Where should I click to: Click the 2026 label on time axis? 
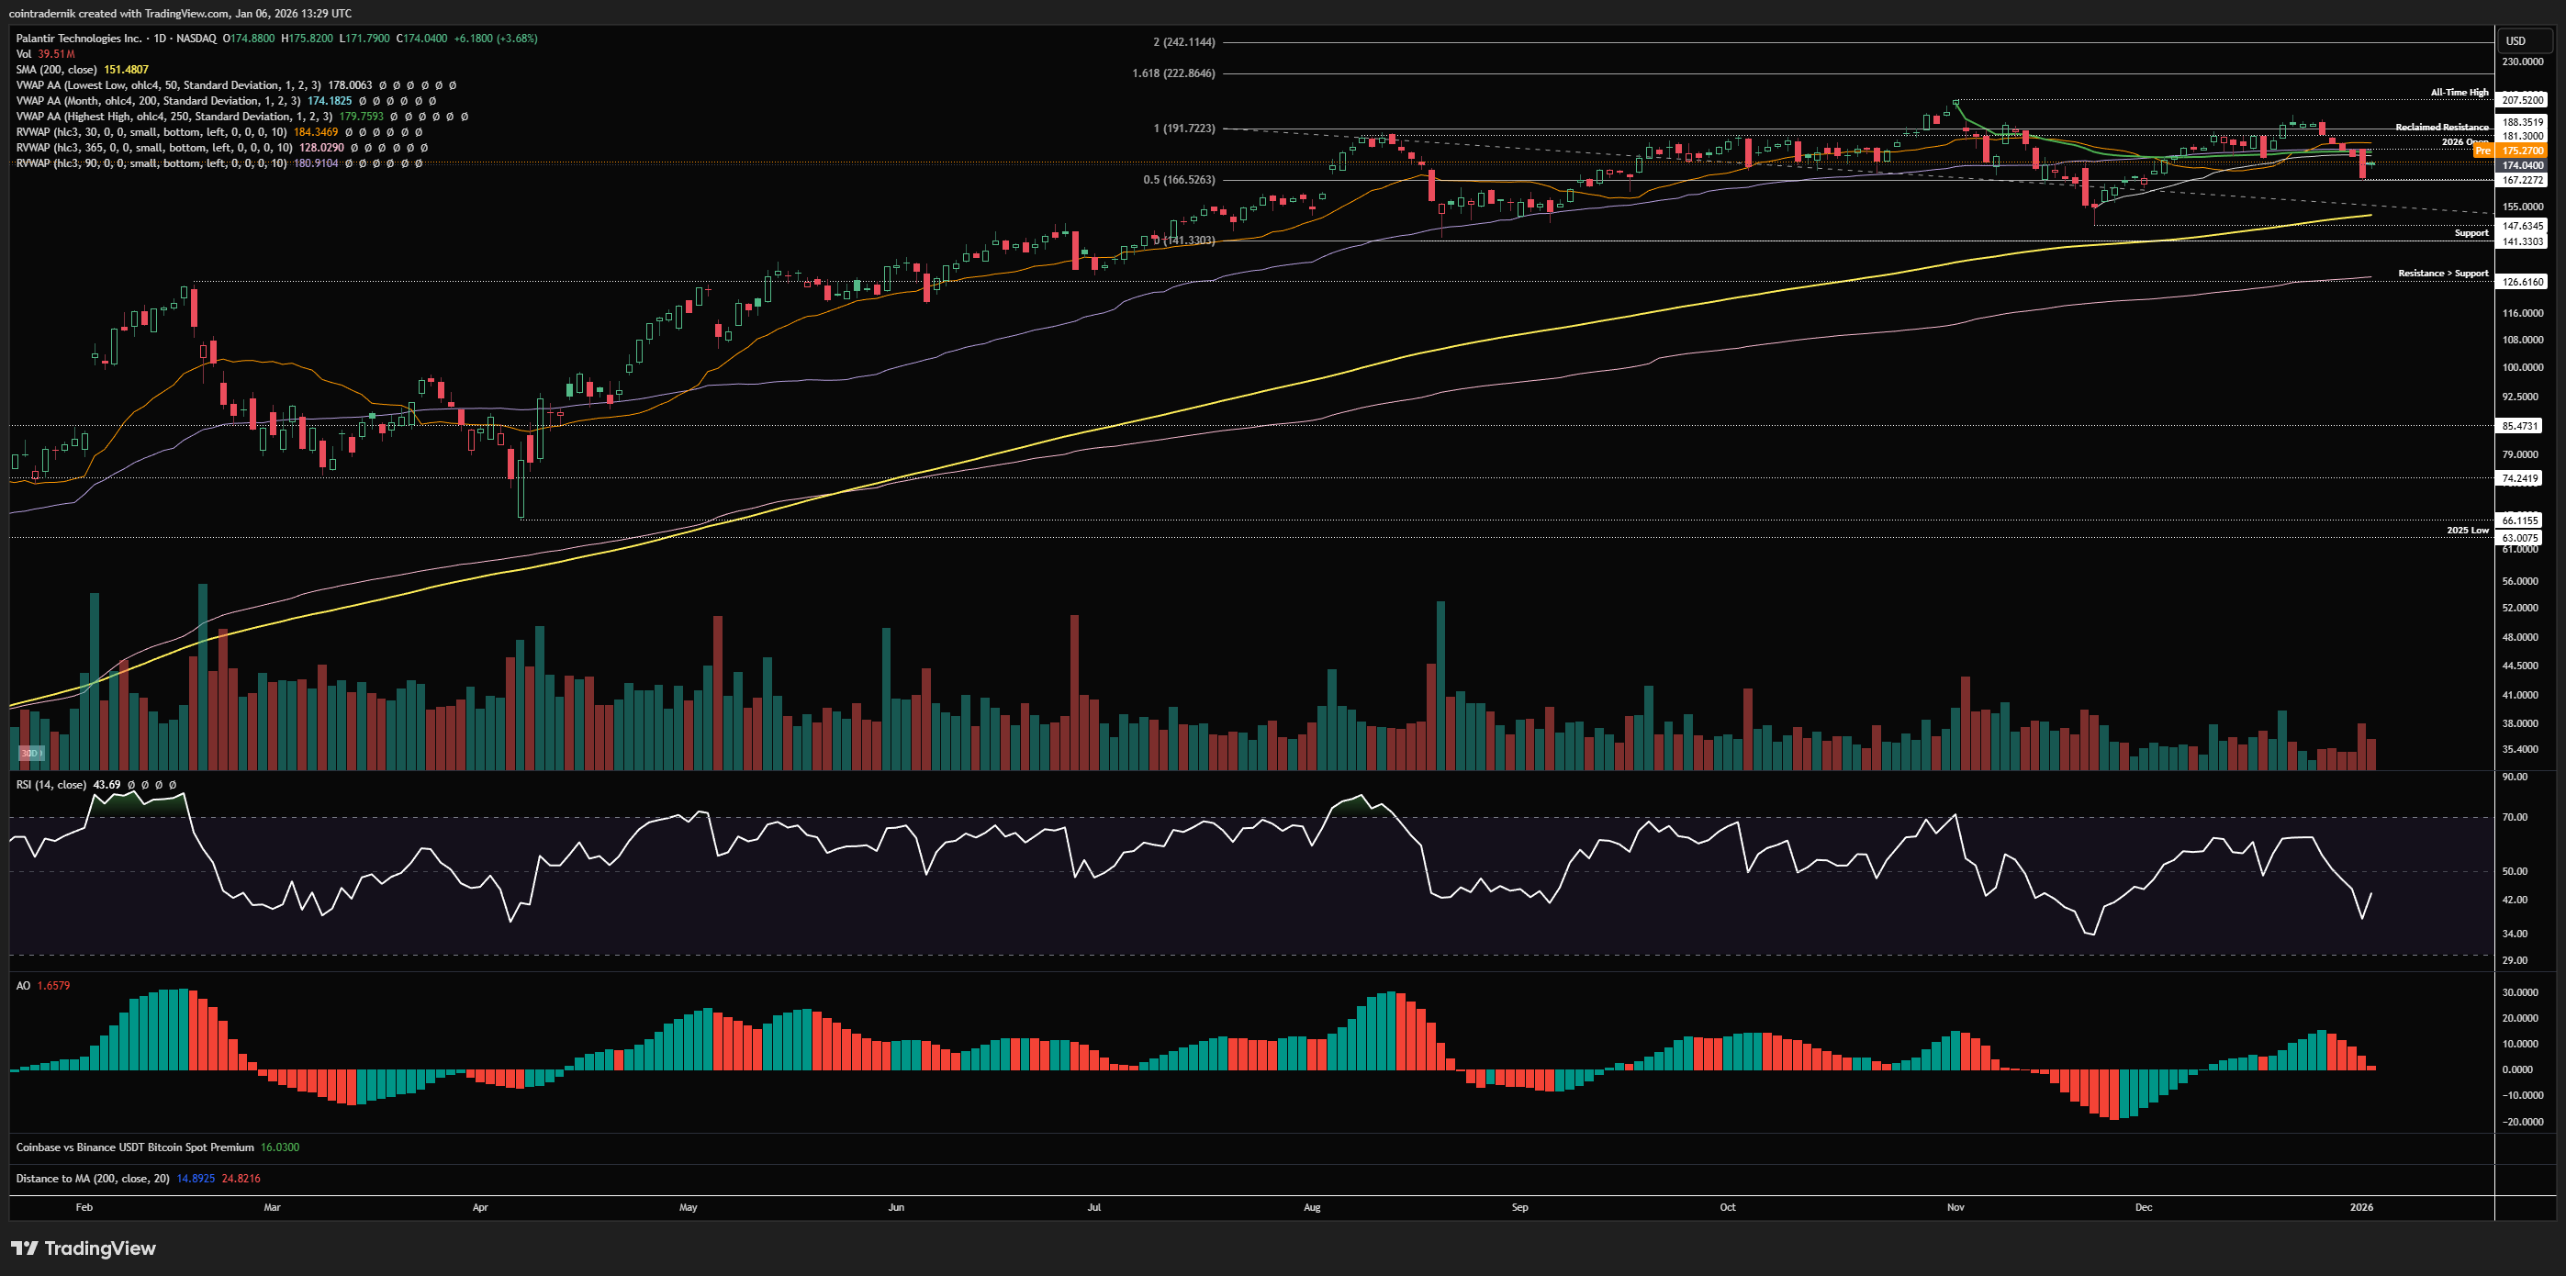2360,1207
